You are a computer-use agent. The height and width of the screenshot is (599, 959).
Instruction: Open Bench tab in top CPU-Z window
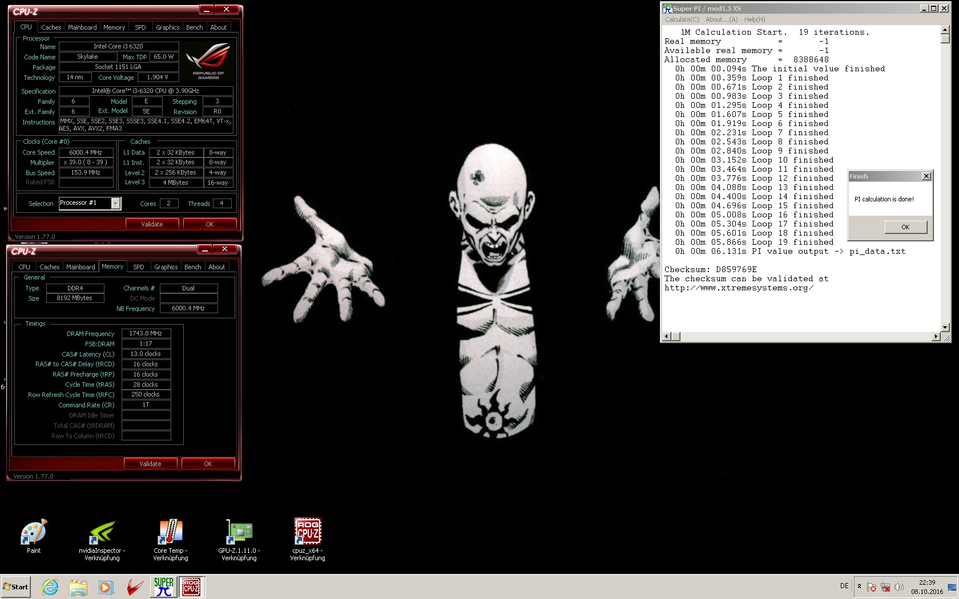pyautogui.click(x=195, y=27)
